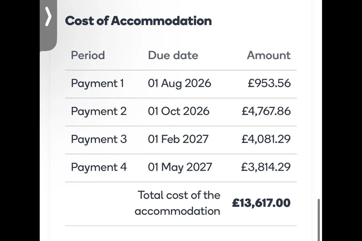Select the Payment 3 row label
Screen dimensions: 362x241
point(99,139)
